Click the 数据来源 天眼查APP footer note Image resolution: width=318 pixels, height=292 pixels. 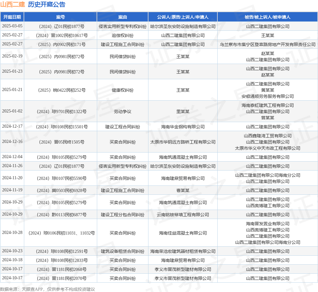[x=48, y=289]
